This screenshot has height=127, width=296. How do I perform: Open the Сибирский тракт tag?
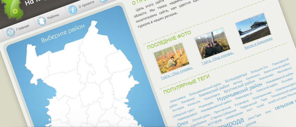coord(184,113)
